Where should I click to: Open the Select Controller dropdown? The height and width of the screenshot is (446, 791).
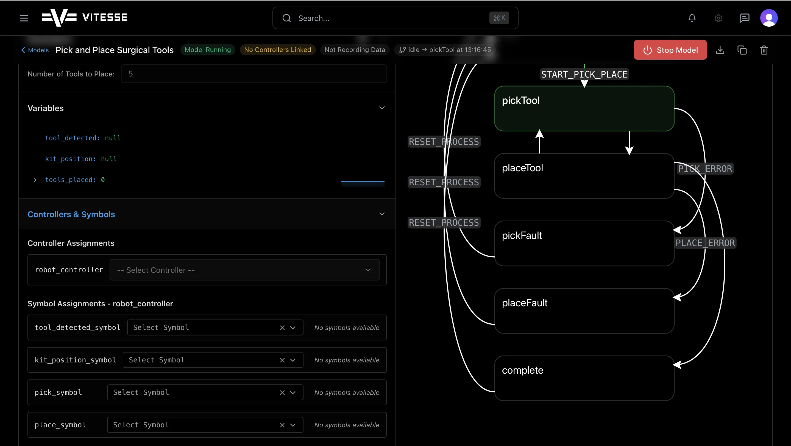click(244, 270)
